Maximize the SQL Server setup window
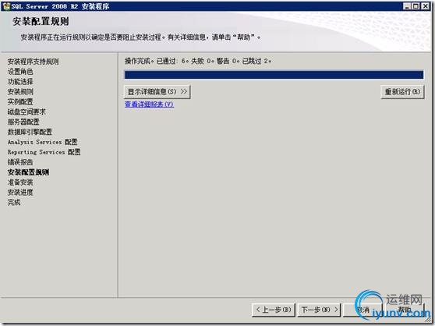This screenshot has height=326, width=435. click(416, 6)
